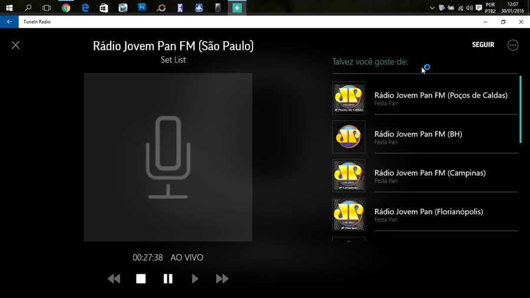Launch Google Chrome from taskbar
530x298 pixels.
tap(66, 8)
